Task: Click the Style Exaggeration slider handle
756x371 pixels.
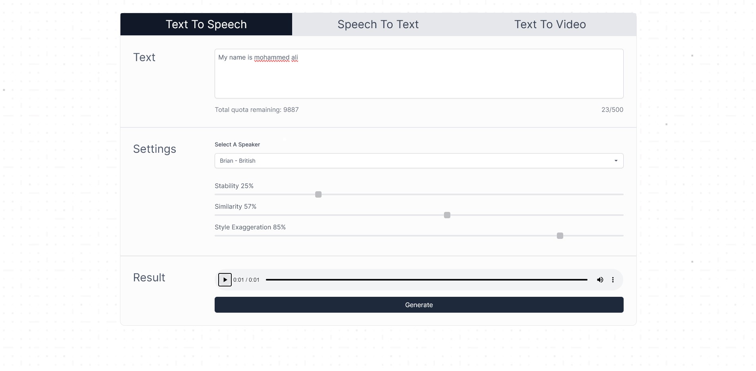Action: pyautogui.click(x=560, y=236)
